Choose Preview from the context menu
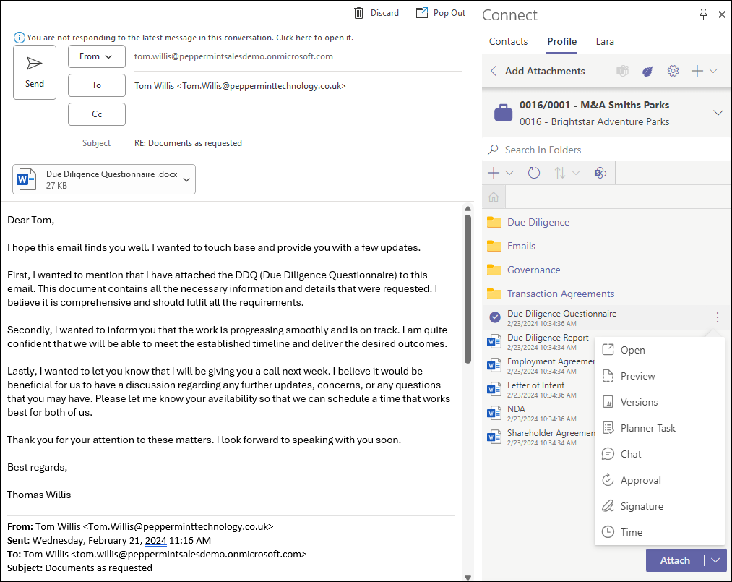 [660, 376]
